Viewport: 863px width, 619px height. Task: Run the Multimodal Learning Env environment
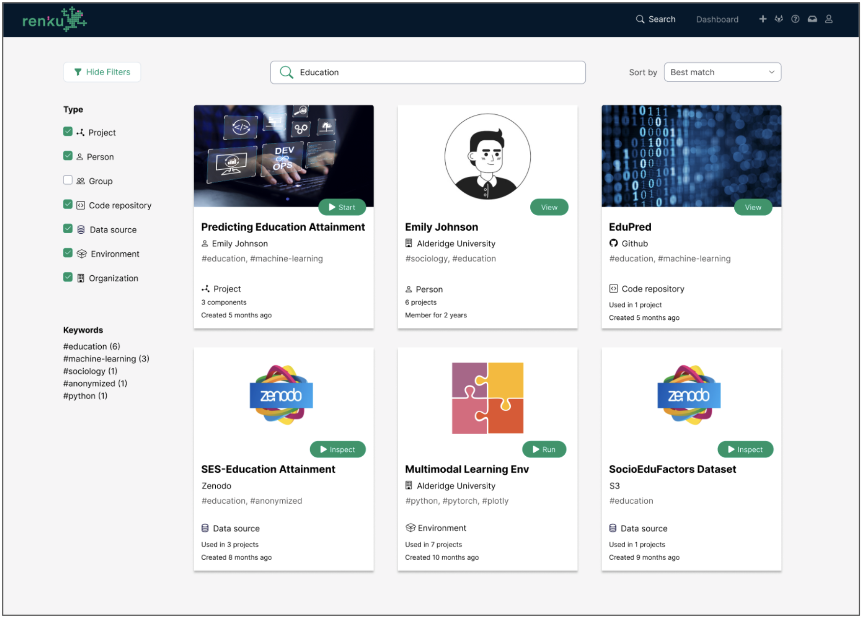tap(544, 449)
